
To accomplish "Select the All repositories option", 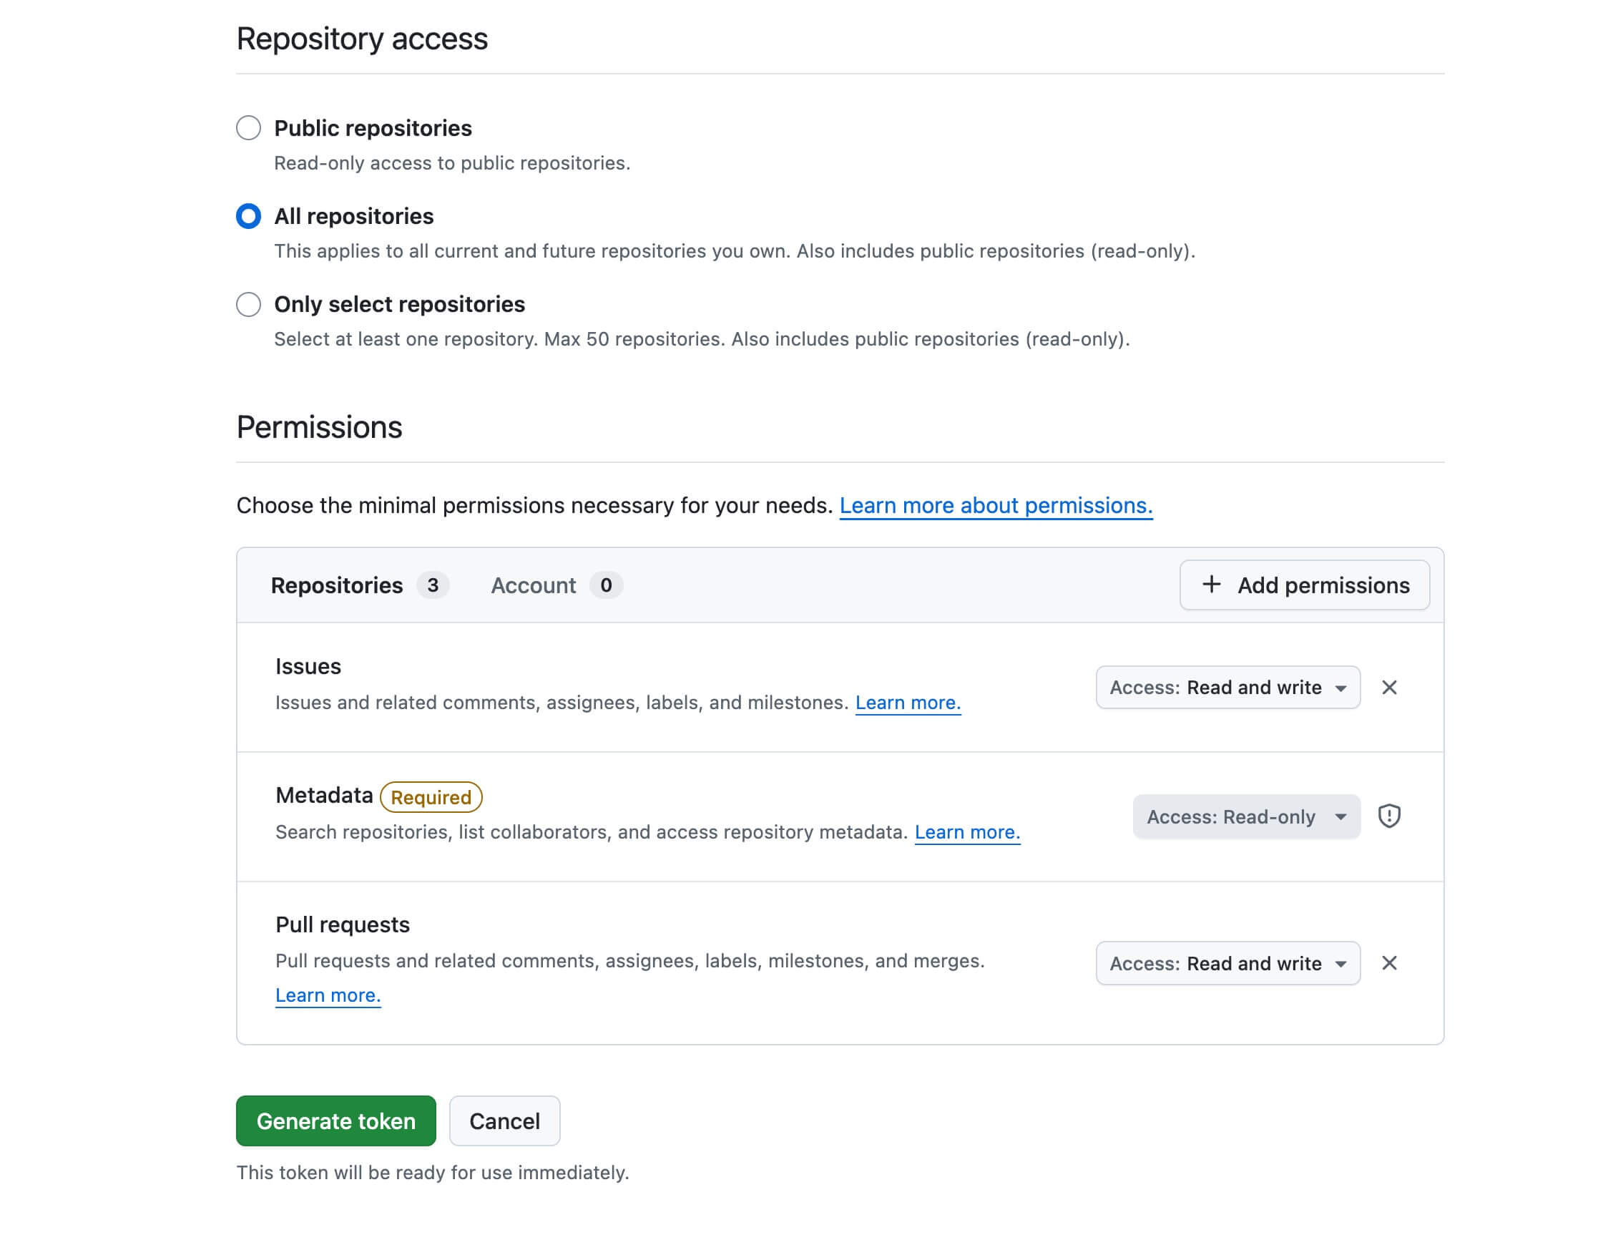I will click(248, 216).
